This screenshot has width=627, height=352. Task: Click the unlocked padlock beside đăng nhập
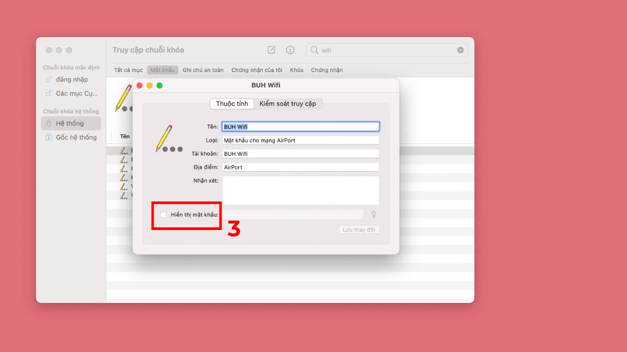pos(49,79)
